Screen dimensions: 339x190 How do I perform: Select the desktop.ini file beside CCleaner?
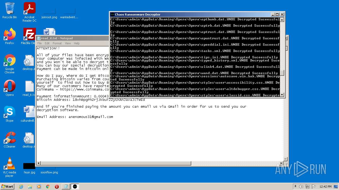pos(29,141)
